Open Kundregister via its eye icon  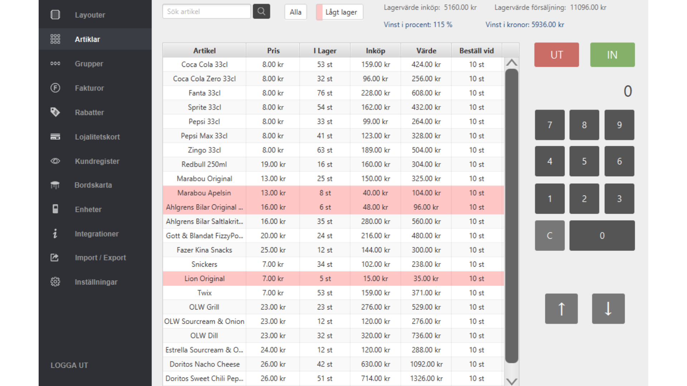click(55, 161)
